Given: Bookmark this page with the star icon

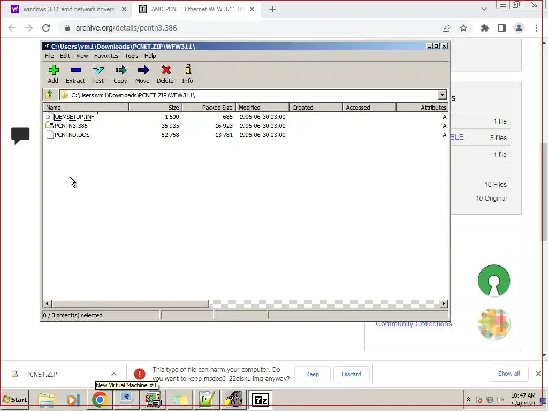Looking at the screenshot, I should point(463,28).
